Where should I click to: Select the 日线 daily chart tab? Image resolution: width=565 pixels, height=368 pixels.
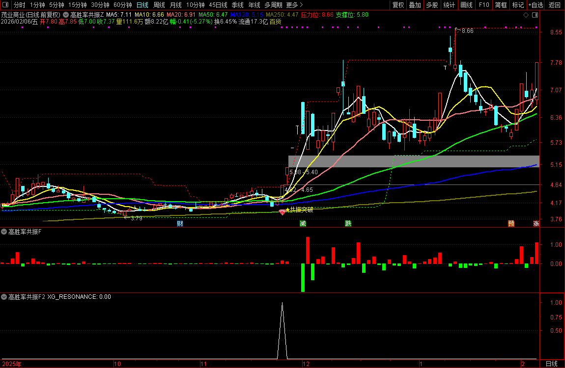pyautogui.click(x=142, y=5)
